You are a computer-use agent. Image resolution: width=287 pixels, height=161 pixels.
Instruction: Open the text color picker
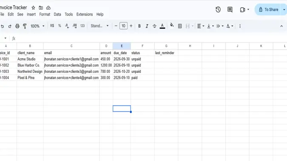click(x=162, y=26)
